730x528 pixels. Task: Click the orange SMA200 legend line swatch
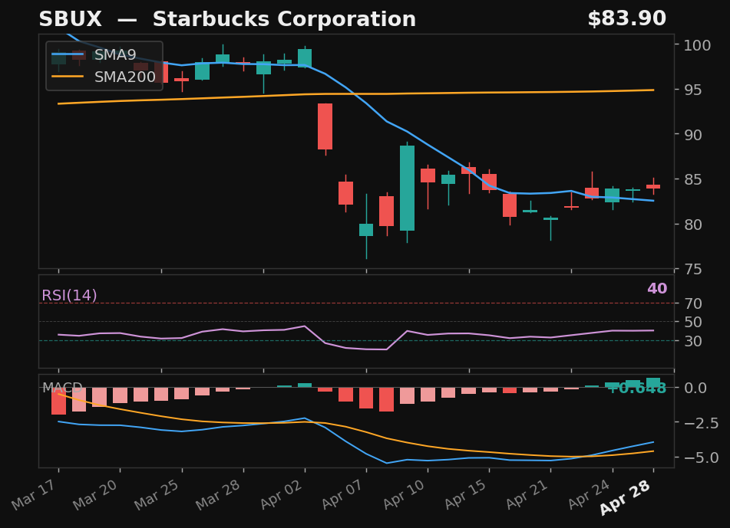pyautogui.click(x=68, y=77)
